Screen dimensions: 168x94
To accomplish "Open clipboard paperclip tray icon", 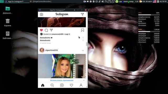I will tap(99, 2).
